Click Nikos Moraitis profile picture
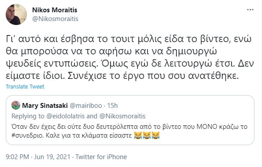This screenshot has width=262, height=167. pos(16,14)
